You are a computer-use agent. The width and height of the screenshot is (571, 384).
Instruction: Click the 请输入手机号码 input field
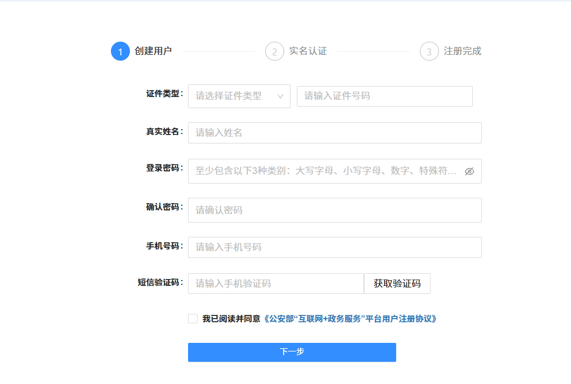click(334, 247)
